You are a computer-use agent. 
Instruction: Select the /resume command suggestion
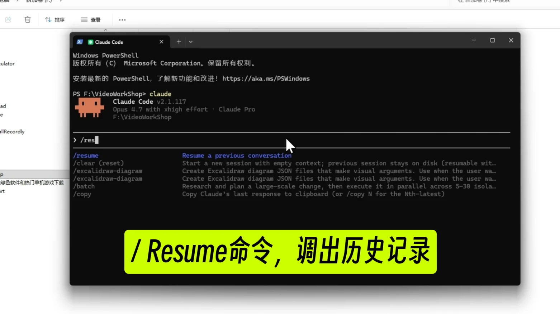(x=86, y=156)
